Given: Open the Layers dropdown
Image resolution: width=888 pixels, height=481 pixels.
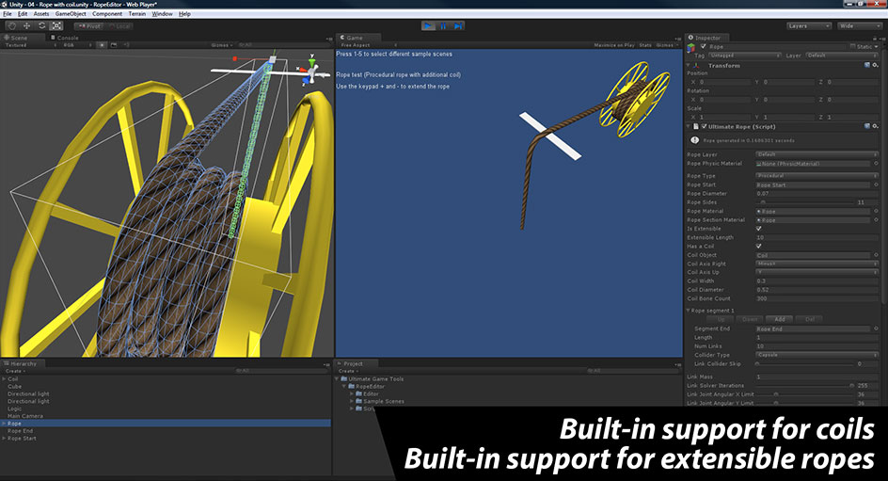Looking at the screenshot, I should pyautogui.click(x=809, y=26).
